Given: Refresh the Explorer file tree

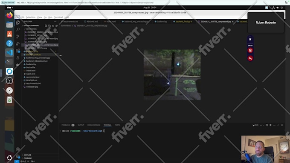Looking at the screenshot, I should [53, 26].
